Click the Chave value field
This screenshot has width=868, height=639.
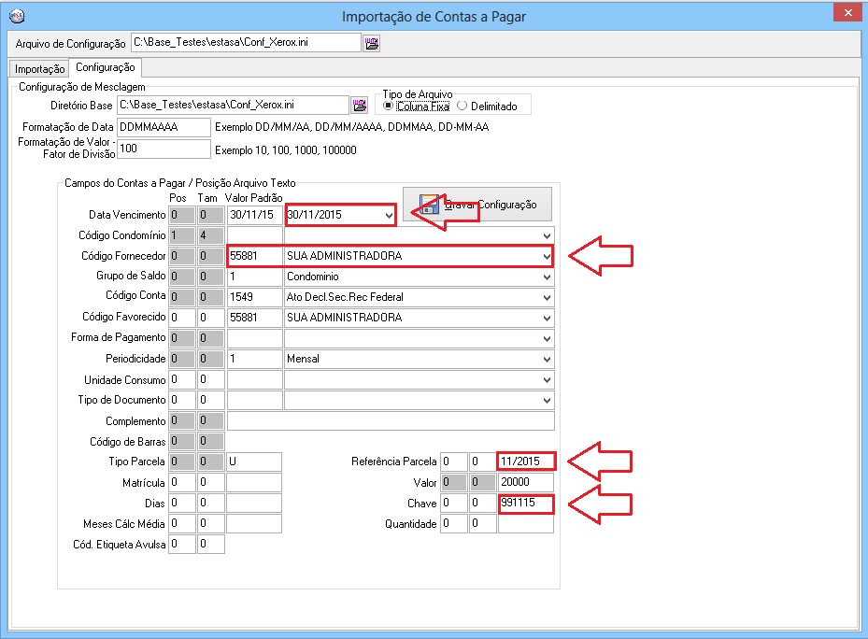tap(524, 504)
